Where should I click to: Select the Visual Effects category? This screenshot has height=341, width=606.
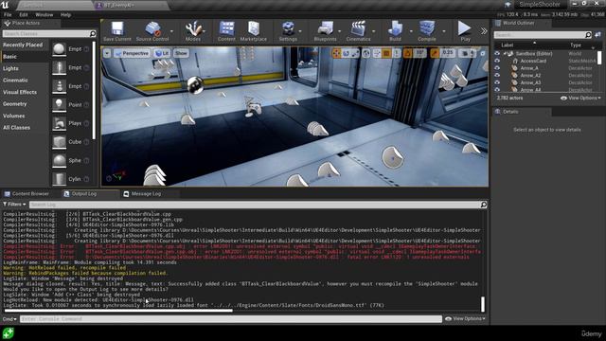click(x=20, y=92)
